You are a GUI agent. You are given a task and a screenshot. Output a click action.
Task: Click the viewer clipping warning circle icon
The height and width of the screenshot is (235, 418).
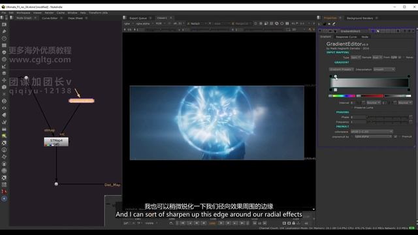pyautogui.click(x=281, y=23)
